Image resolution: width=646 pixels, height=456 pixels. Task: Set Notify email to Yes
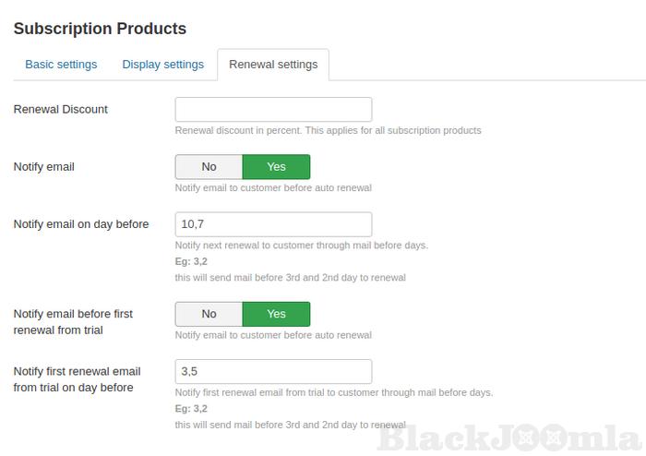click(276, 167)
